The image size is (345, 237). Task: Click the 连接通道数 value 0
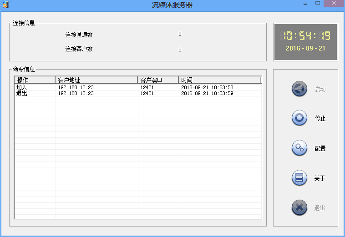(x=180, y=34)
